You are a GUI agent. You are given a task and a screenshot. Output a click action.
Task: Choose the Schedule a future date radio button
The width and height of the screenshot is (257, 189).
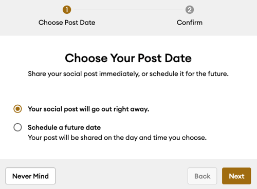tap(17, 127)
